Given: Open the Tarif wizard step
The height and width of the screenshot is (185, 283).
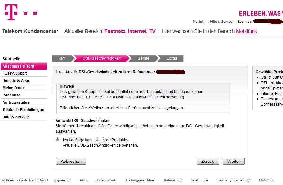Looking at the screenshot, I should pos(62,58).
